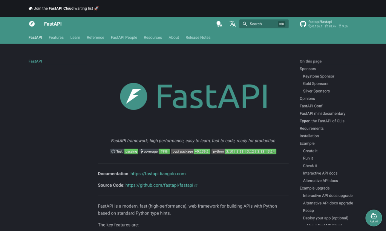This screenshot has width=386, height=231.
Task: Jump to FastAPI mini documentary section
Action: (323, 114)
